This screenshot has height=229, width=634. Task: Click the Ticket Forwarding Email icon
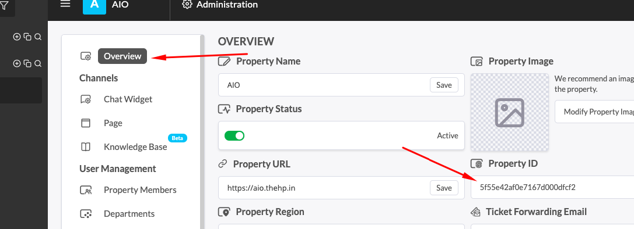coord(476,212)
